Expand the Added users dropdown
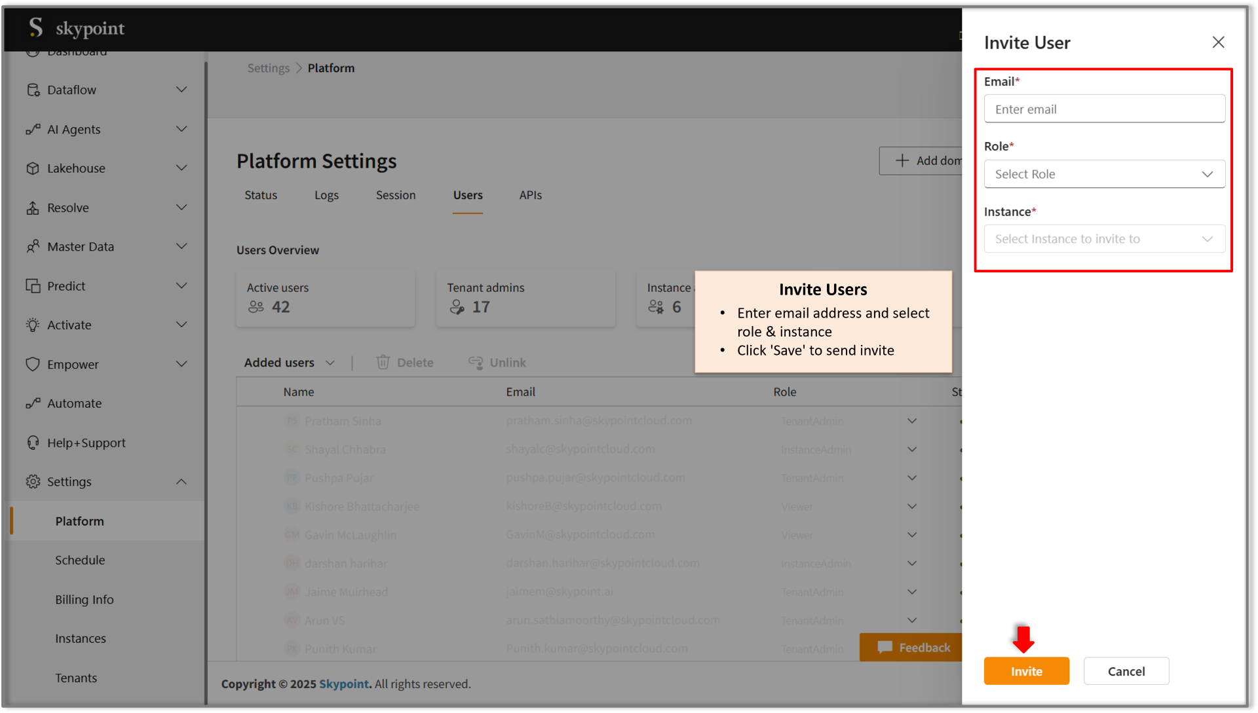 tap(330, 362)
